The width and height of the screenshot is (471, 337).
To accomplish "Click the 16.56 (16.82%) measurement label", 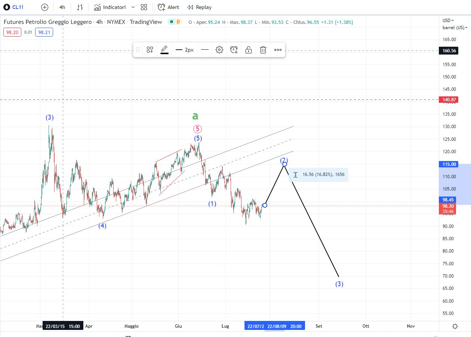I will click(x=318, y=174).
